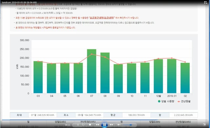Click the green bar for month 03
The image size is (210, 128).
coord(38,77)
